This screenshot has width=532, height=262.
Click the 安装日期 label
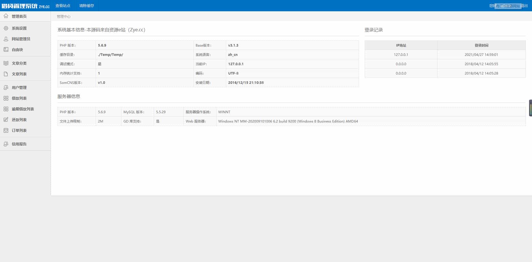pos(203,82)
